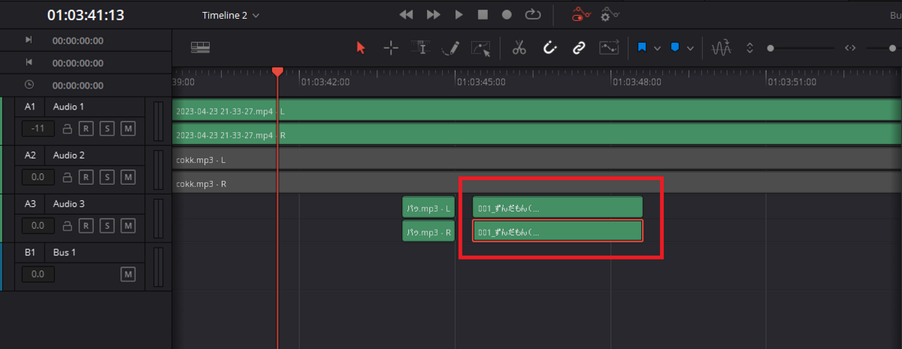Viewport: 902px width, 349px height.
Task: Click the red playhead handle on ruler
Action: pyautogui.click(x=277, y=71)
